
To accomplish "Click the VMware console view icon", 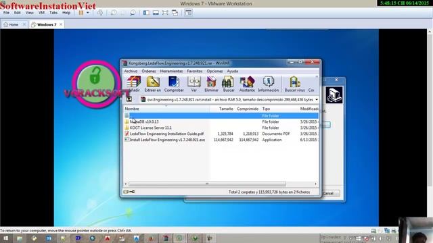I will pyautogui.click(x=188, y=13).
